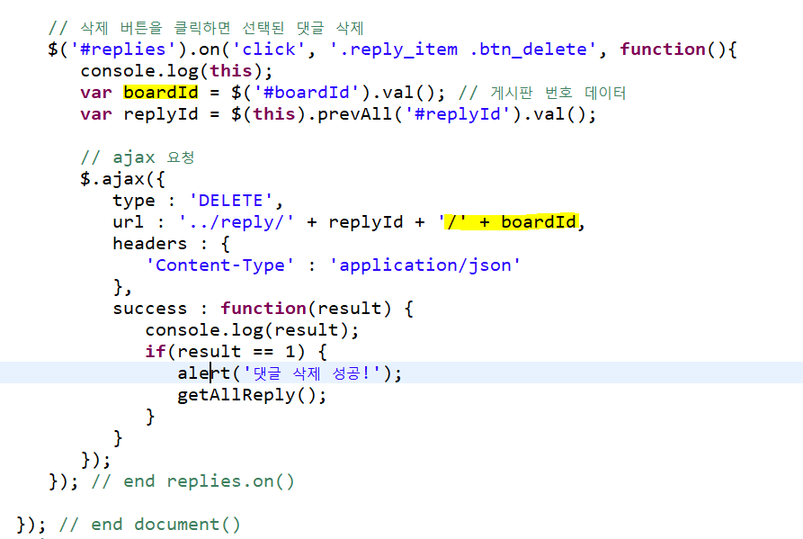
Task: Click the $.ajax({ call
Action: [122, 179]
